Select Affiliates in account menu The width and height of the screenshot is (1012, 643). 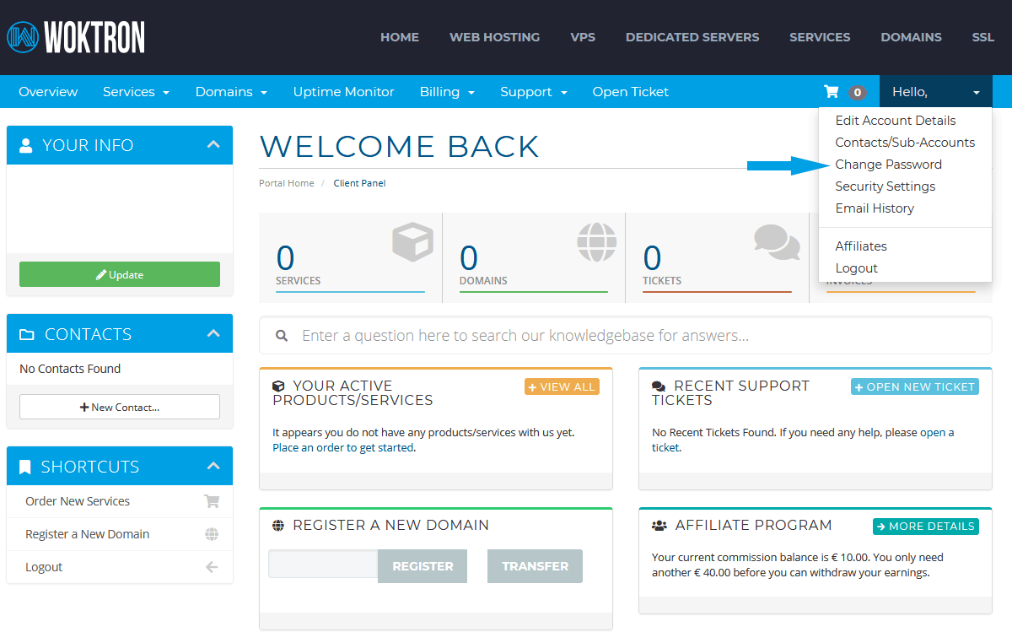(x=861, y=246)
